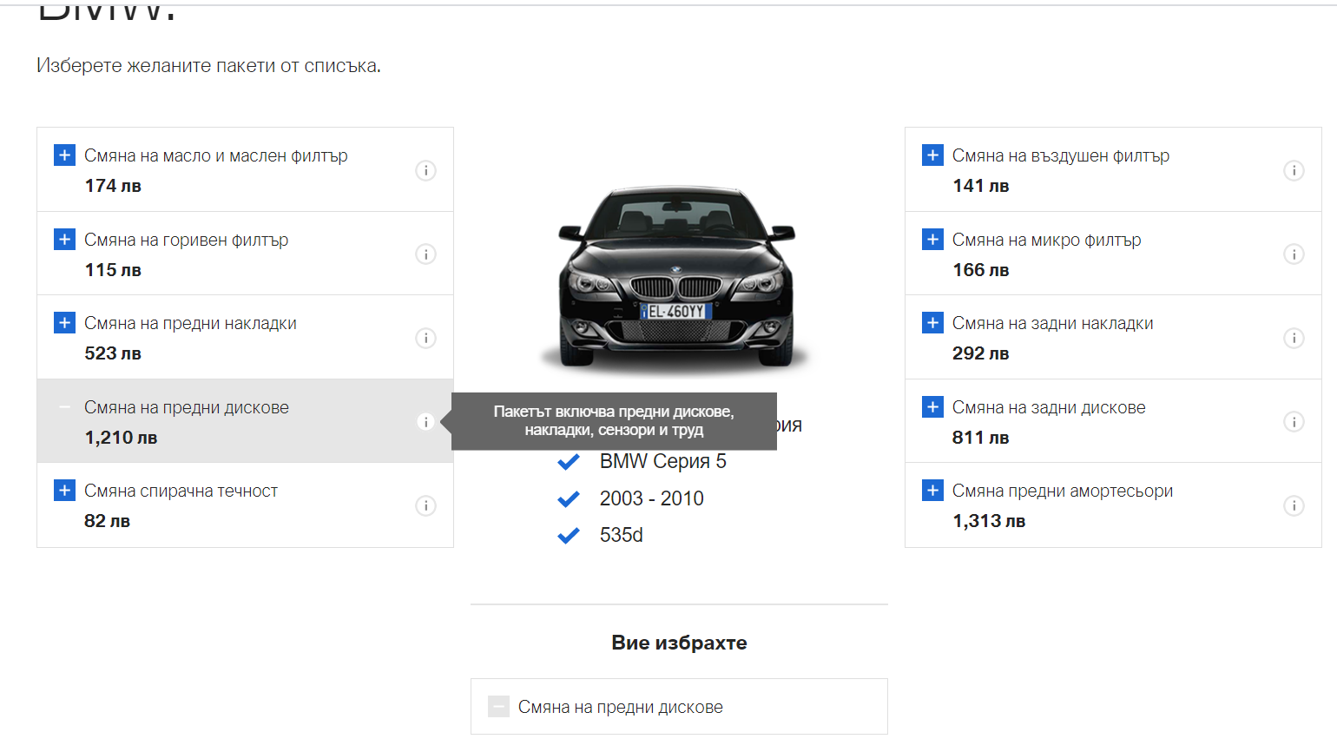Click the 535d model text

(x=622, y=535)
